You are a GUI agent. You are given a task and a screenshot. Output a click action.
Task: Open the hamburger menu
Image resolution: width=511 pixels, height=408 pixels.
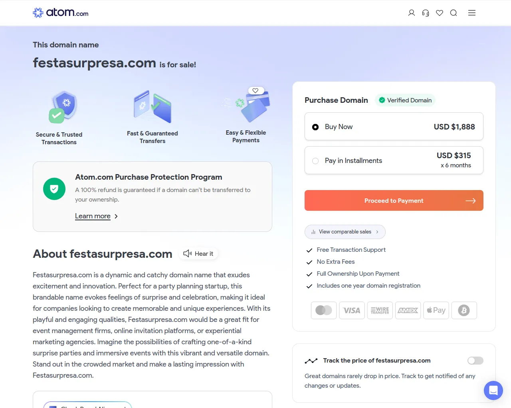[x=472, y=13]
